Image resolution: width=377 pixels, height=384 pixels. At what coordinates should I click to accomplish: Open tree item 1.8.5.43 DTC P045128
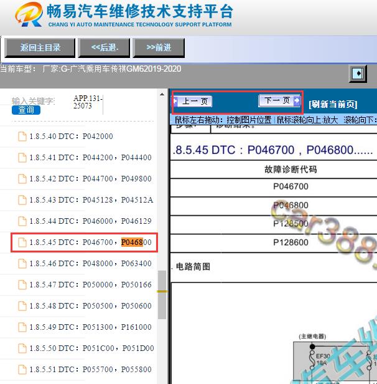coord(91,200)
